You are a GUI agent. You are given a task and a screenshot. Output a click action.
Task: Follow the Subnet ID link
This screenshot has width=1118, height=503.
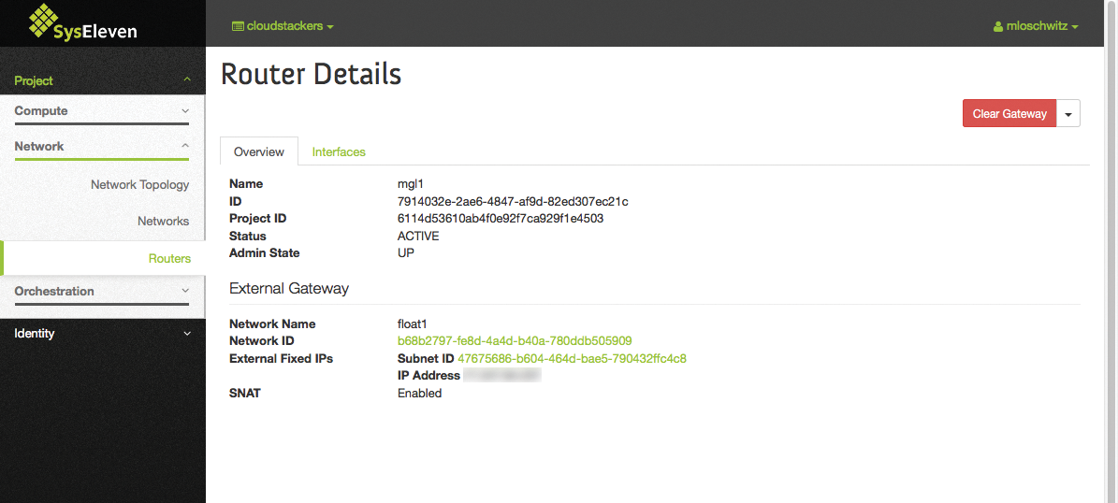(x=572, y=359)
